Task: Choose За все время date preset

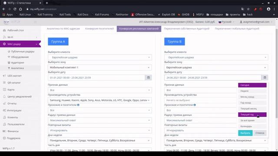Action: 252,120
